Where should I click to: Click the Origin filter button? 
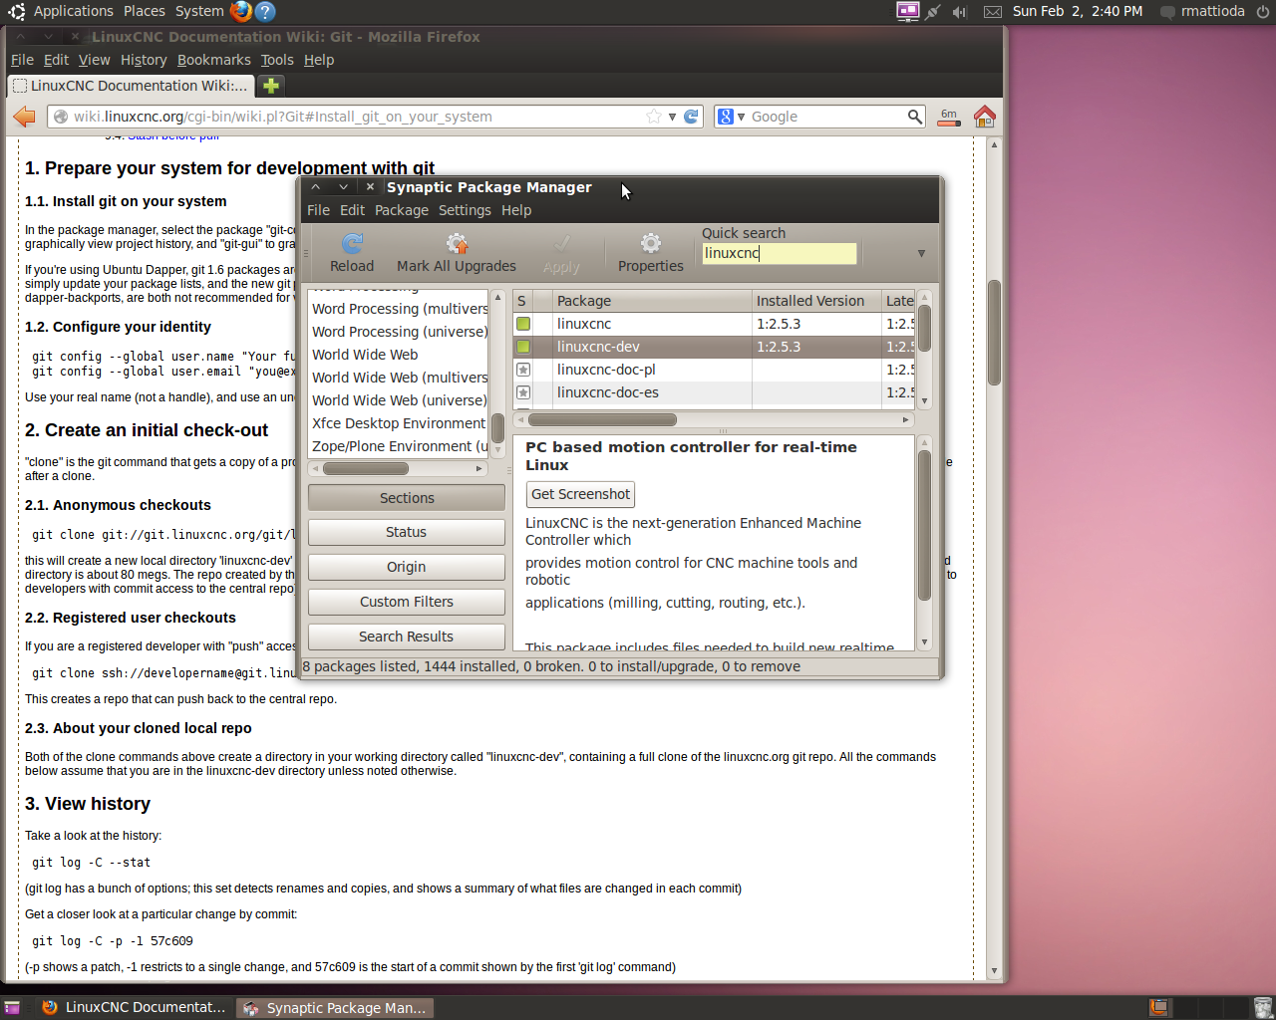click(407, 567)
